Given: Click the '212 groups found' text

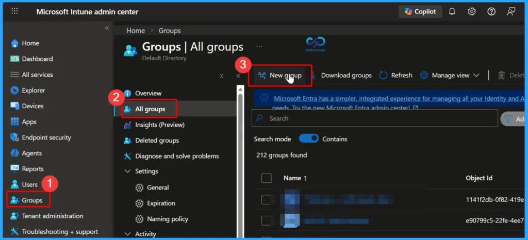Looking at the screenshot, I should coord(282,156).
